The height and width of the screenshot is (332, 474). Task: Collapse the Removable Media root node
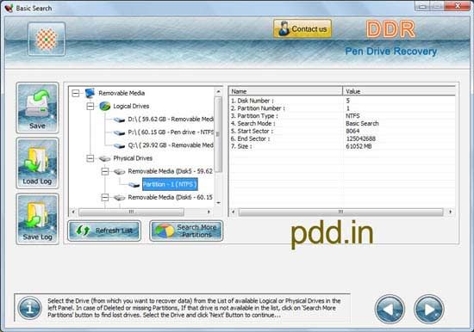[x=76, y=93]
